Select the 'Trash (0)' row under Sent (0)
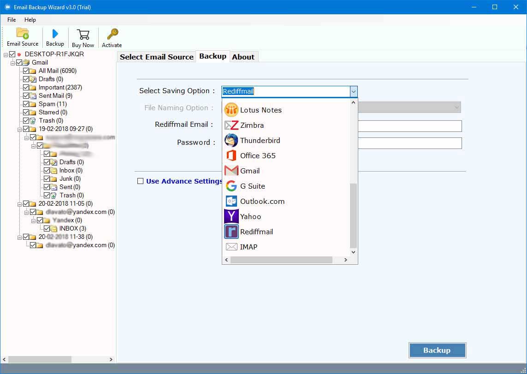527x374 pixels. click(71, 195)
